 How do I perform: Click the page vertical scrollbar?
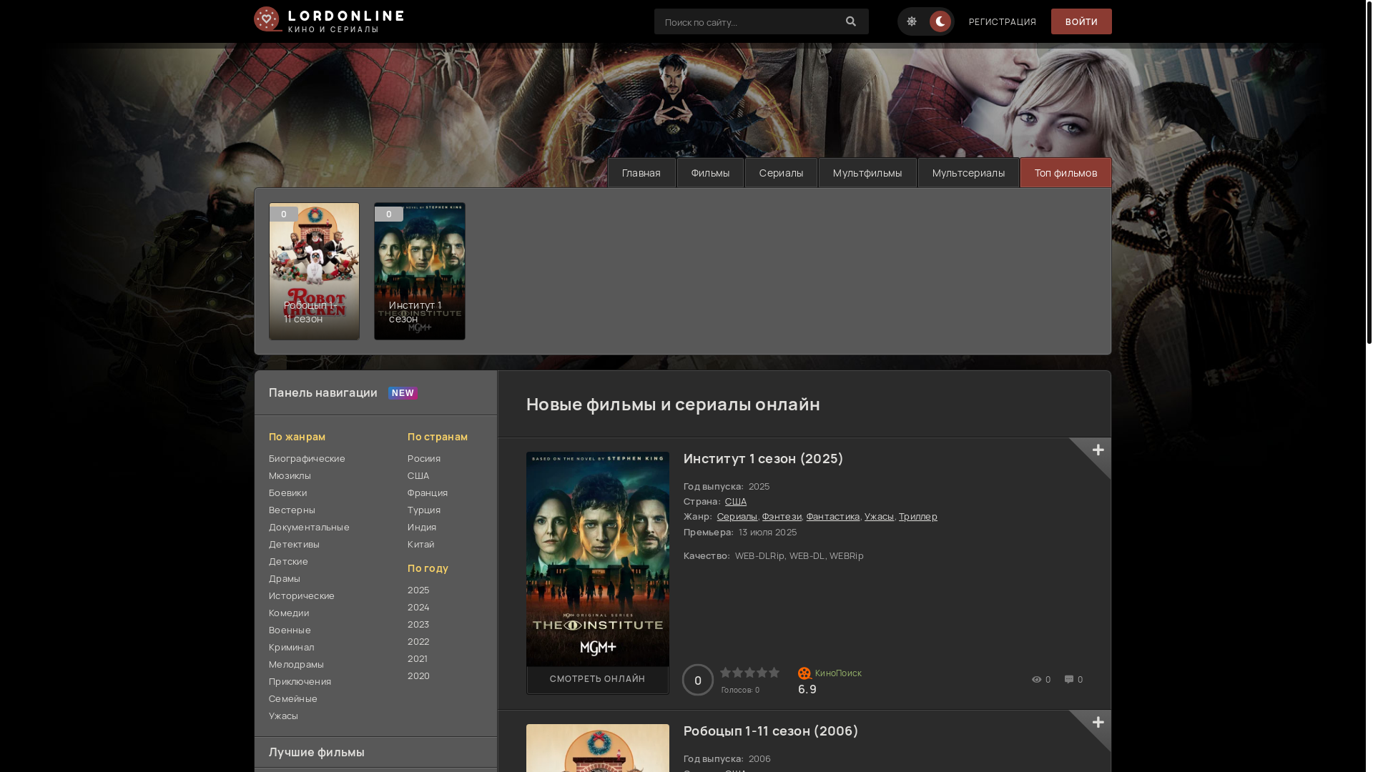(1369, 172)
